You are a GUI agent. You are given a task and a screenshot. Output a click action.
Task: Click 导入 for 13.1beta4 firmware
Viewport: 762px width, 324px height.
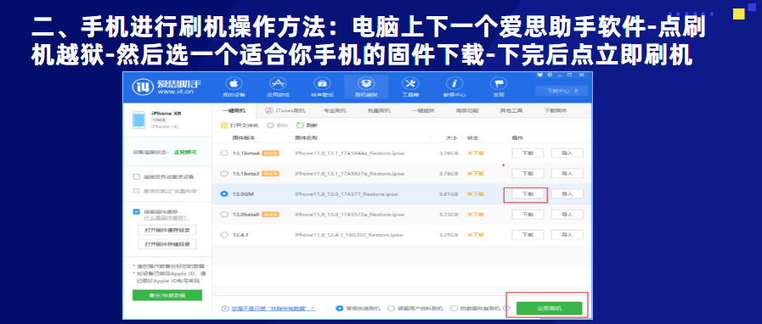[x=567, y=154]
